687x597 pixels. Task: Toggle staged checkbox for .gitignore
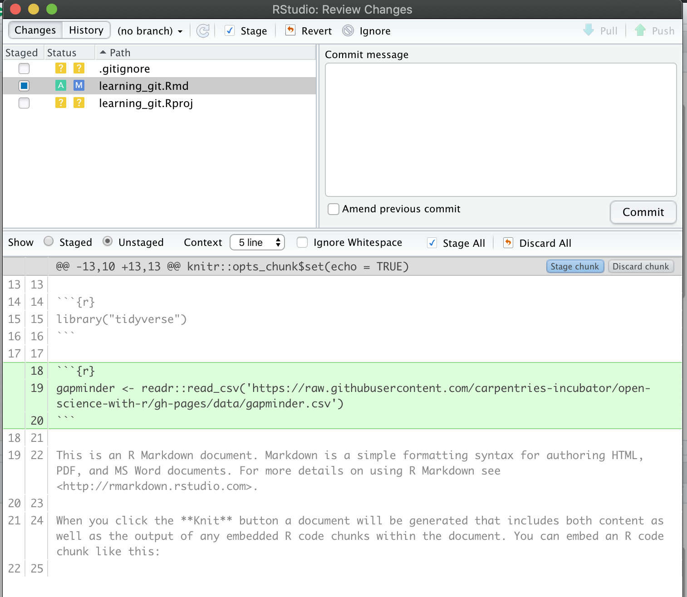point(24,69)
